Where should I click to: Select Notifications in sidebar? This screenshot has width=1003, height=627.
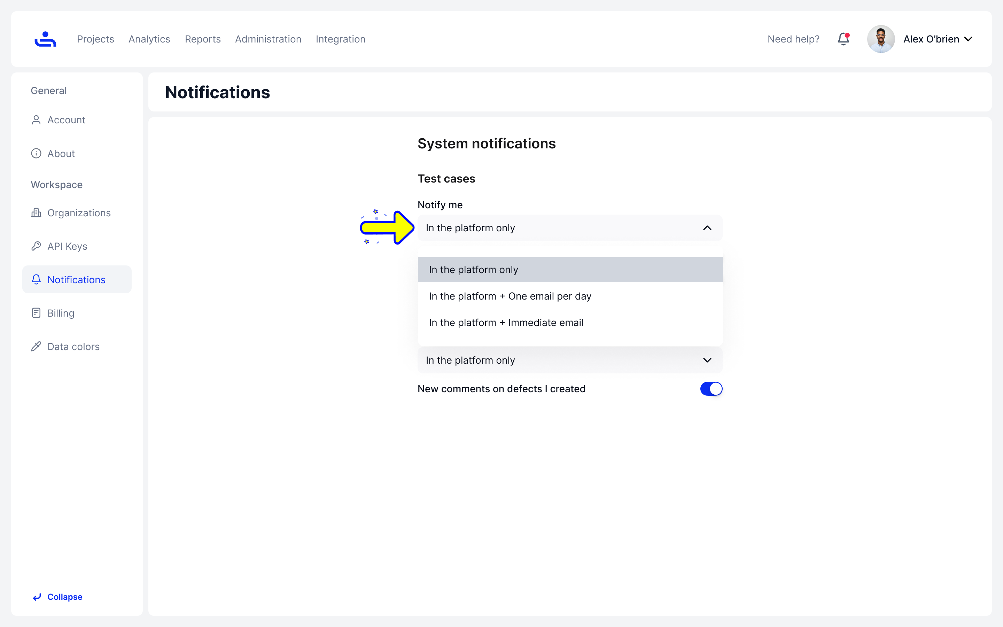(x=77, y=279)
